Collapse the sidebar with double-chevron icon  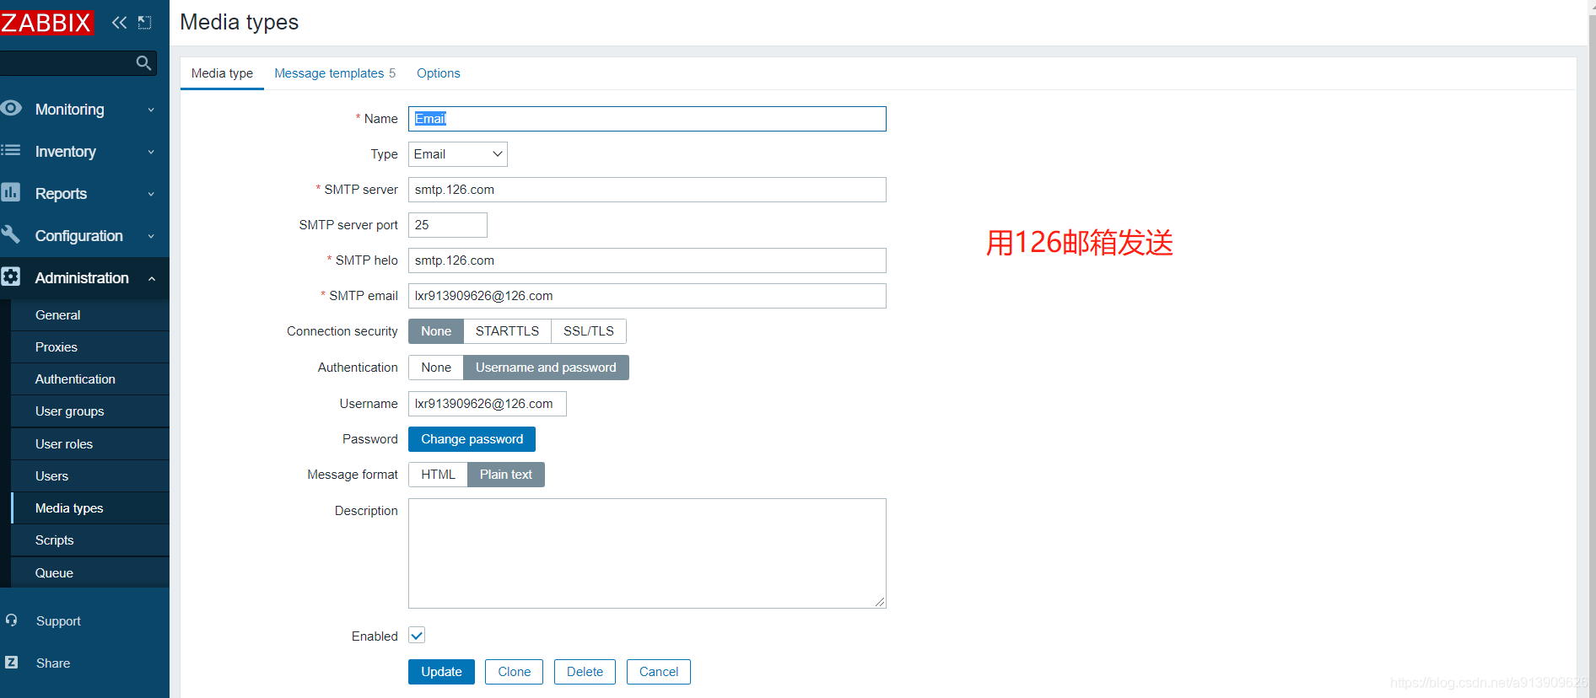(x=119, y=23)
